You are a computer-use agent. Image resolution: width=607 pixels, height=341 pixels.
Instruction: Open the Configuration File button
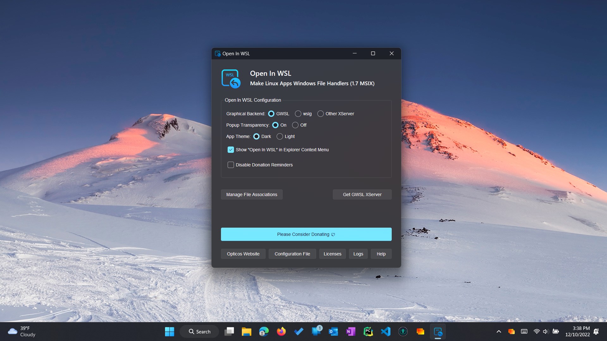click(x=292, y=254)
